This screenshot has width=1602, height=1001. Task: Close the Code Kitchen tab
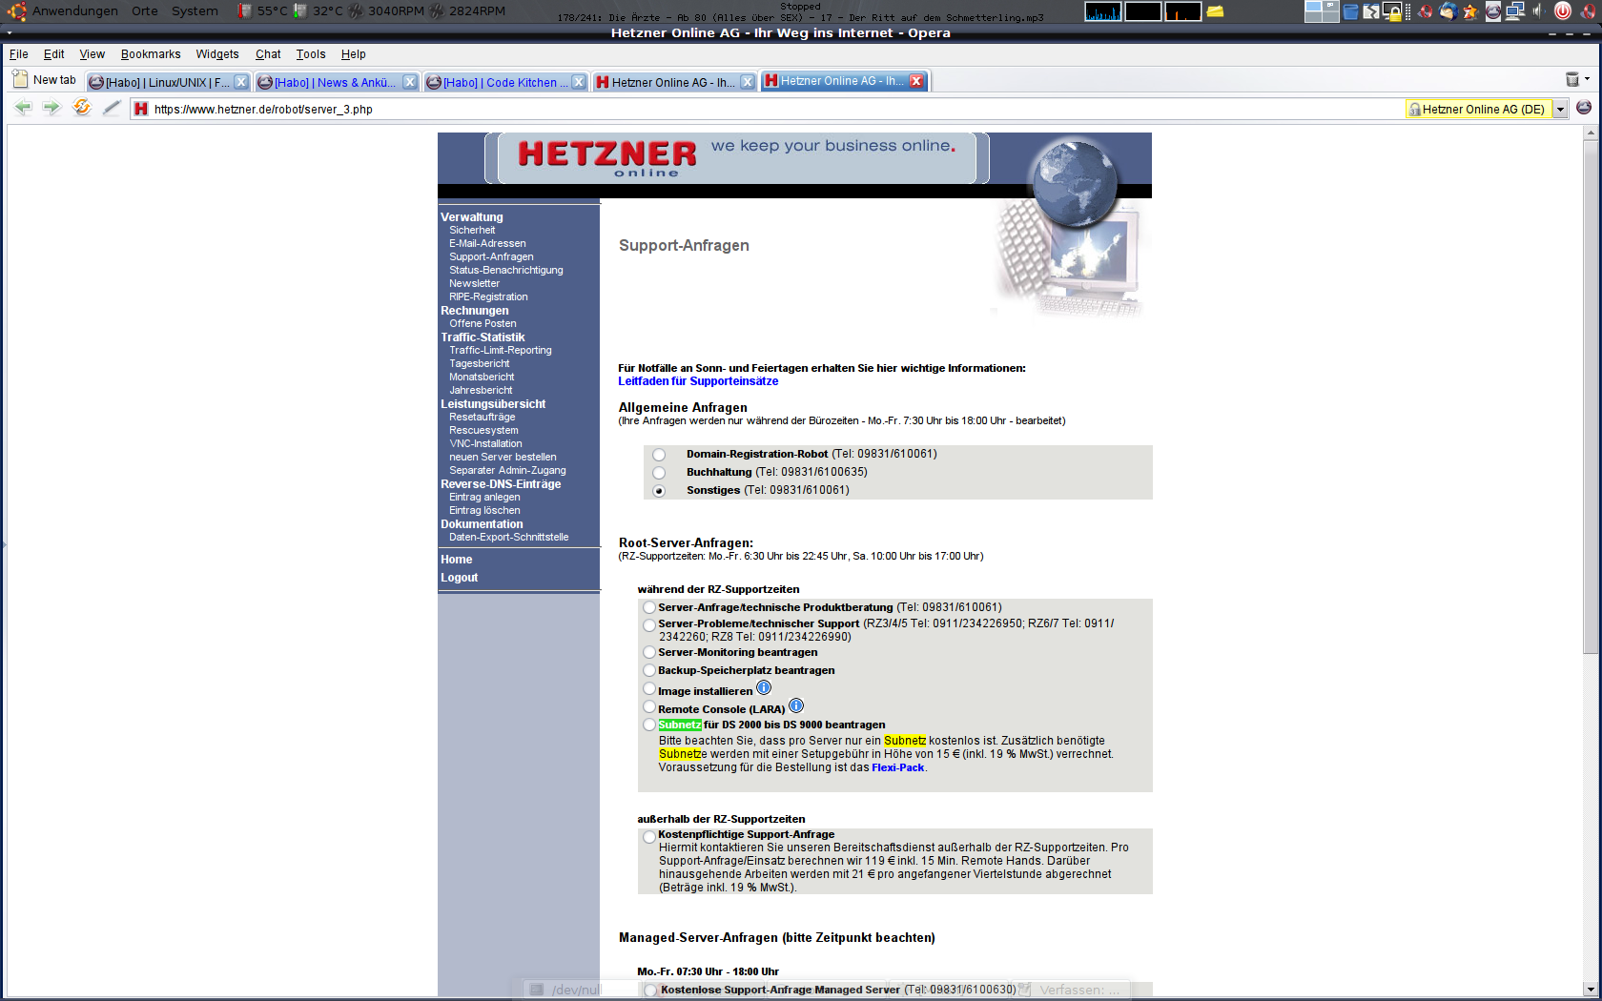click(x=579, y=82)
